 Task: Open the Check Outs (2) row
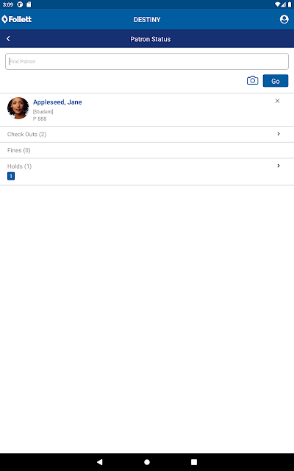click(147, 134)
